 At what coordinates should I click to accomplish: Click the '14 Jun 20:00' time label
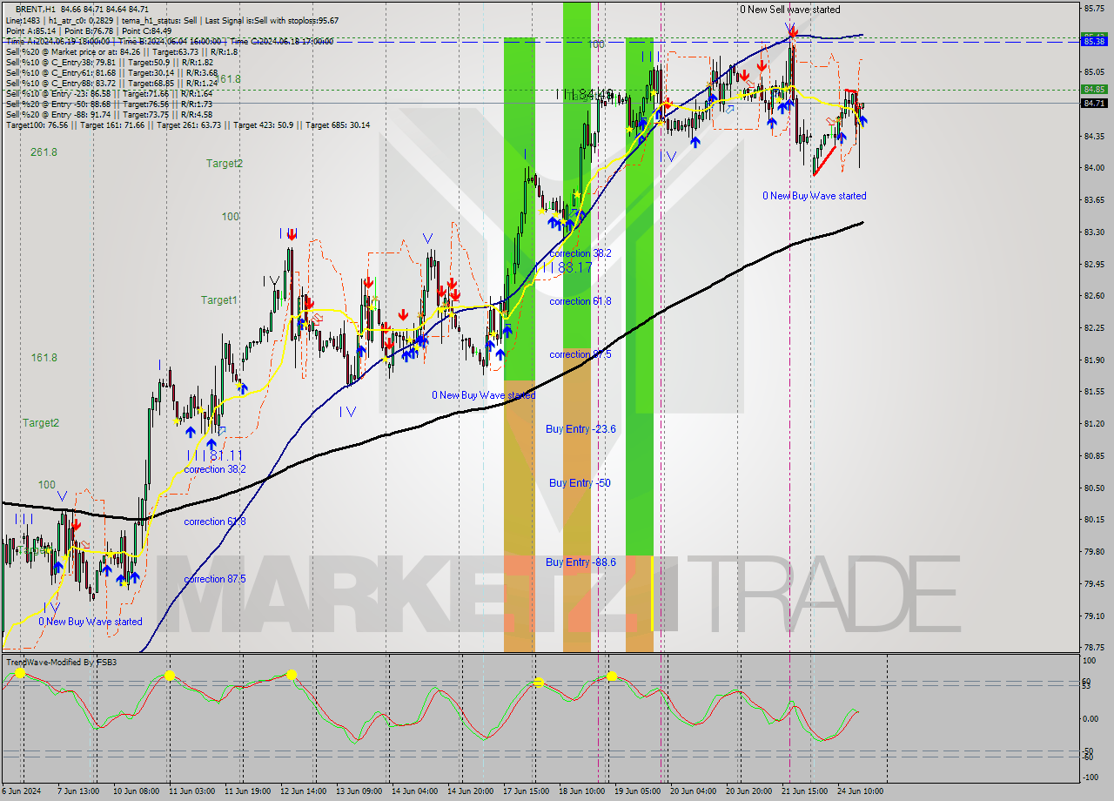click(x=470, y=791)
